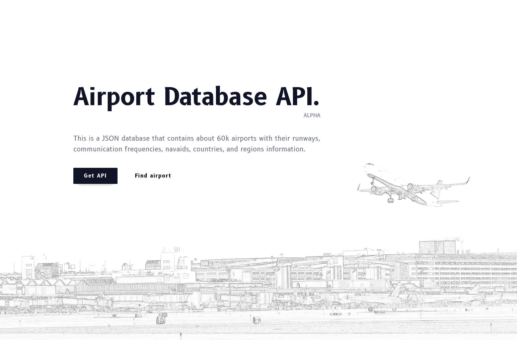The height and width of the screenshot is (340, 517).
Task: Click the airport skyline background drawing
Action: click(x=234, y=278)
